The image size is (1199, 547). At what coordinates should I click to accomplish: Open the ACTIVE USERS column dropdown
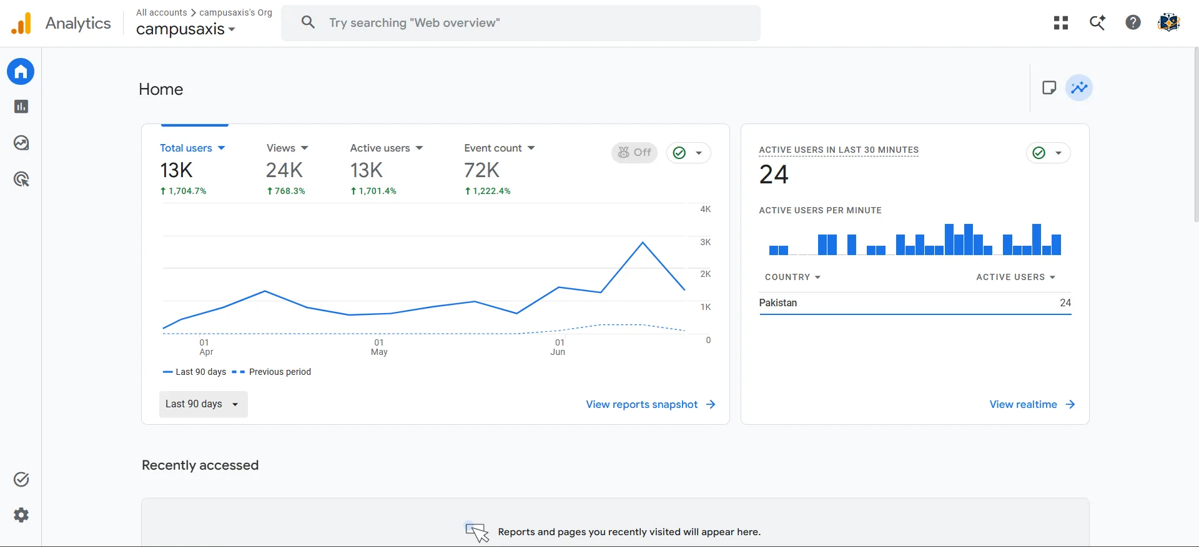[1016, 277]
